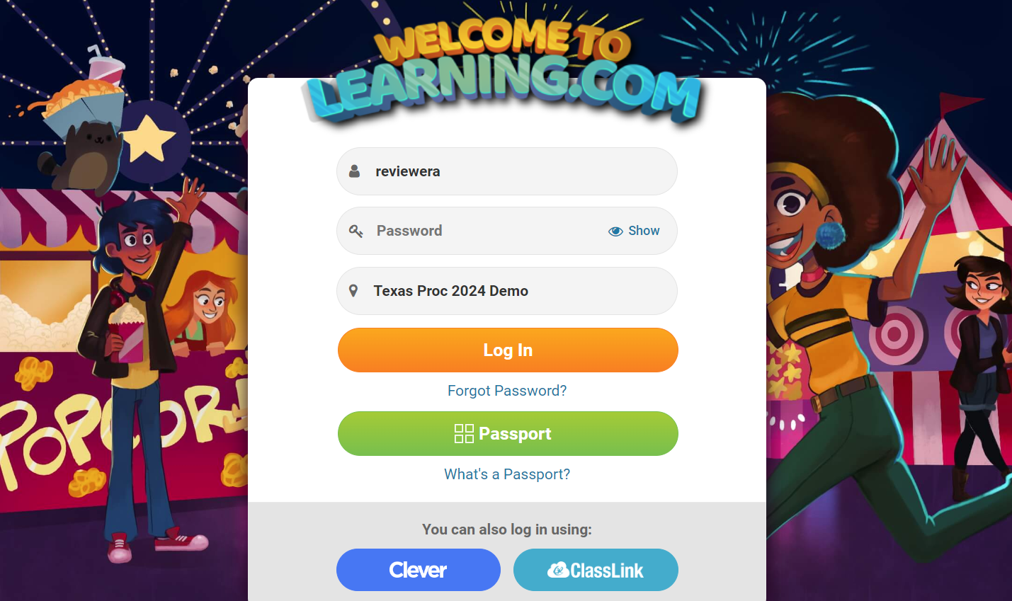Open the Forgot Password? link
This screenshot has height=601, width=1012.
(507, 391)
